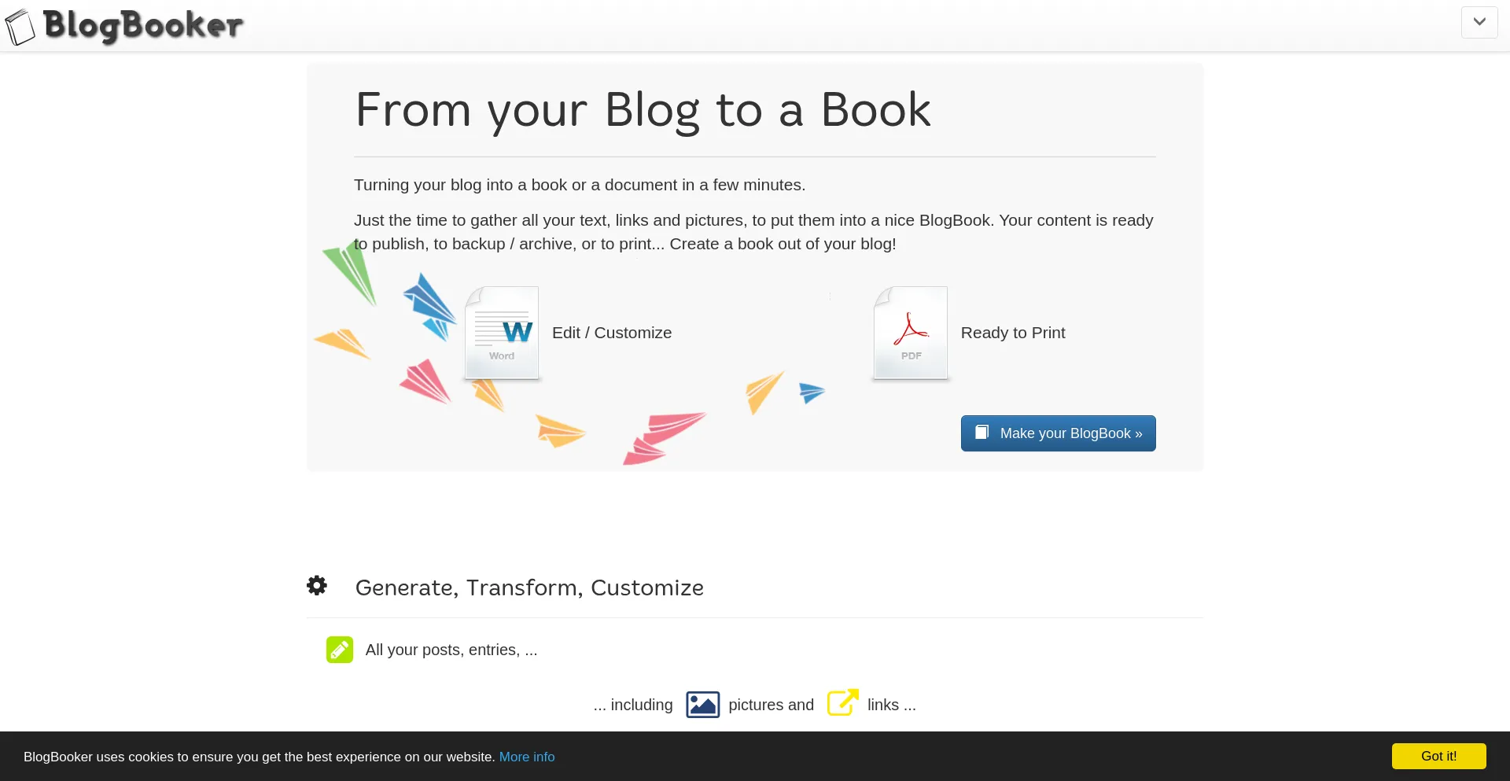
Task: Click the All your posts, entries text
Action: (x=451, y=650)
